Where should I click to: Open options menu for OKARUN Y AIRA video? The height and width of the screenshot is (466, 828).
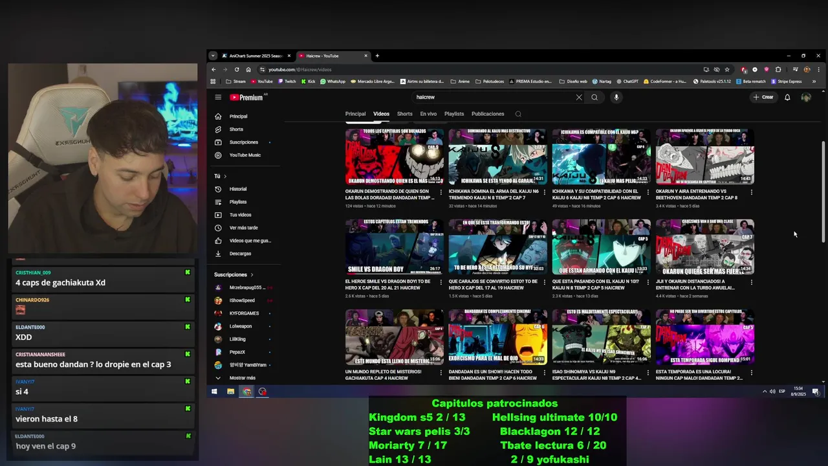[x=752, y=192]
